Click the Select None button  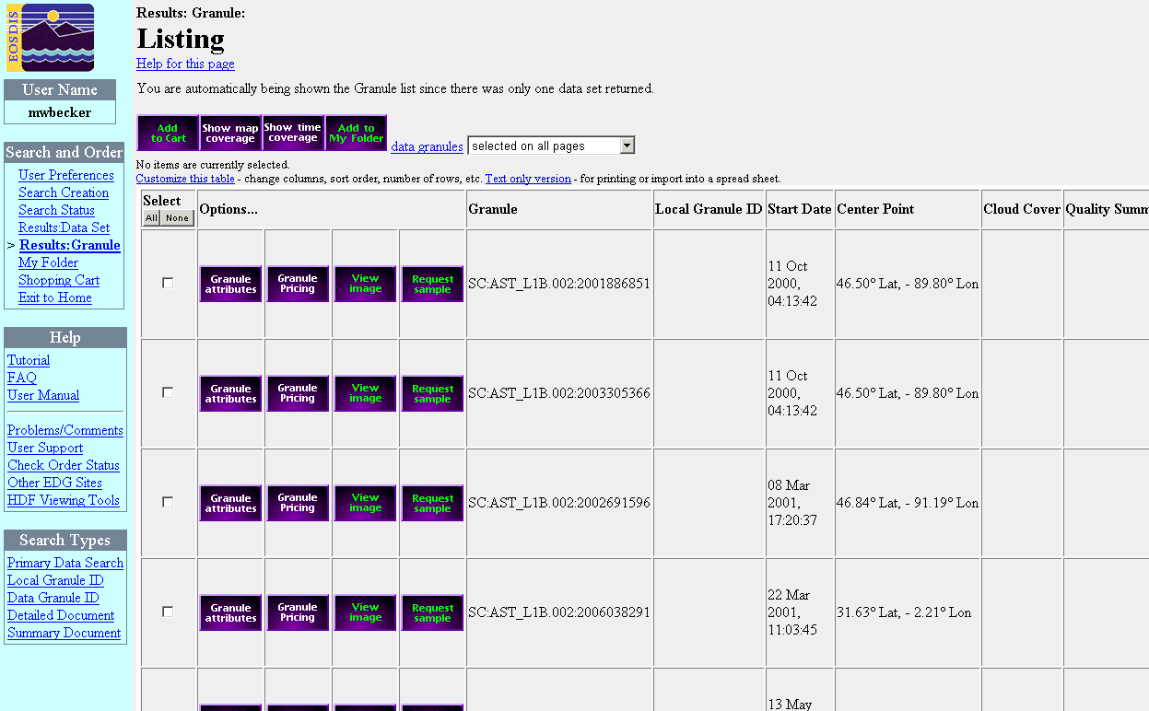177,218
